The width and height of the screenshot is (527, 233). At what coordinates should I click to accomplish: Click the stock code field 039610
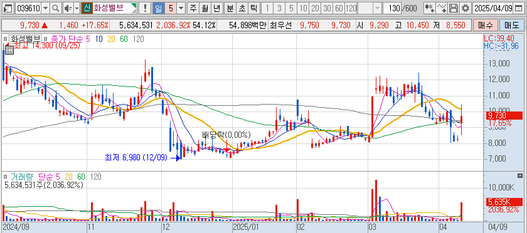tap(29, 8)
